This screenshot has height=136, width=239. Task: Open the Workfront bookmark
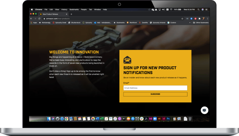[132, 22]
